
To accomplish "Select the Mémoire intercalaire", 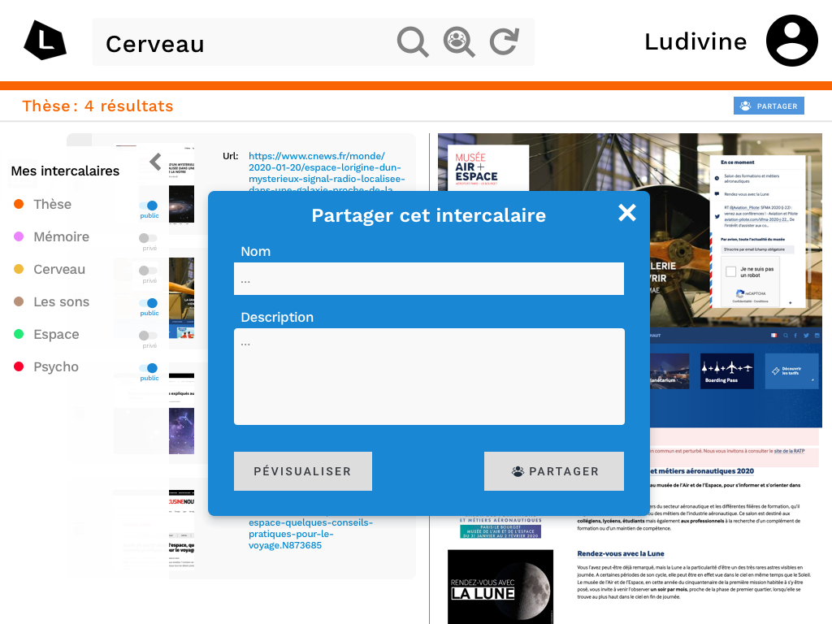I will pos(61,236).
